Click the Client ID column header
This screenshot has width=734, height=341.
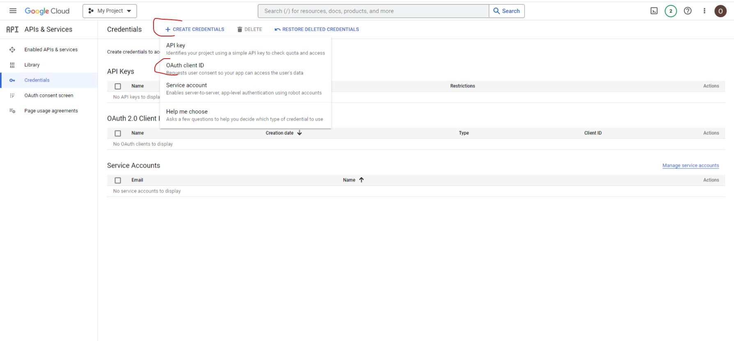(593, 133)
